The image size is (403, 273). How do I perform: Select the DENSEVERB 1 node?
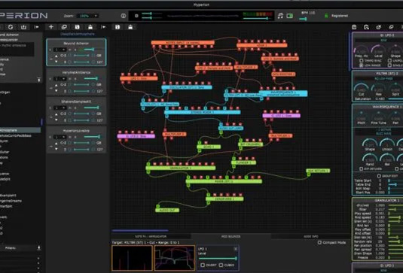click(x=224, y=199)
